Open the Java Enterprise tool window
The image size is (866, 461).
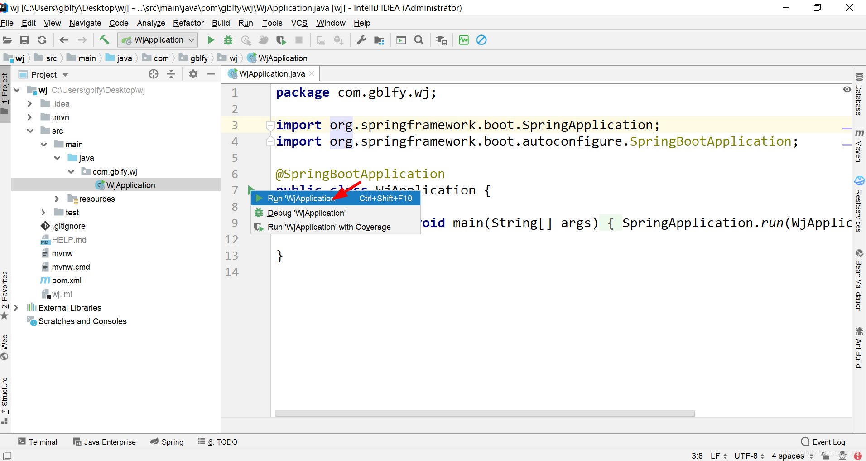tap(105, 442)
